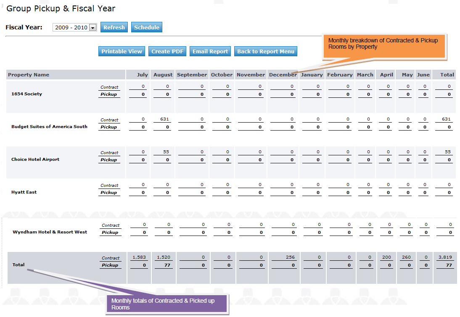Click Budget Suites August contract value 631

[164, 119]
